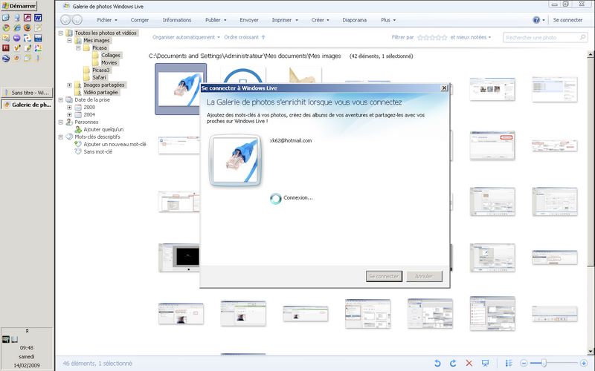
Task: Launch Internet Explorer from quick launch
Action: coord(17,27)
